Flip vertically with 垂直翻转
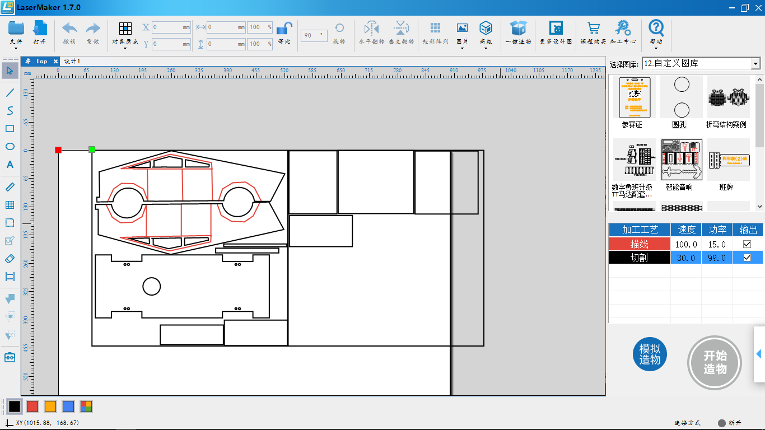The image size is (765, 430). click(x=401, y=32)
